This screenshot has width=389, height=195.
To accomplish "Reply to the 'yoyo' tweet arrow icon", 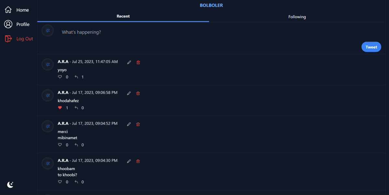I will click(x=77, y=77).
